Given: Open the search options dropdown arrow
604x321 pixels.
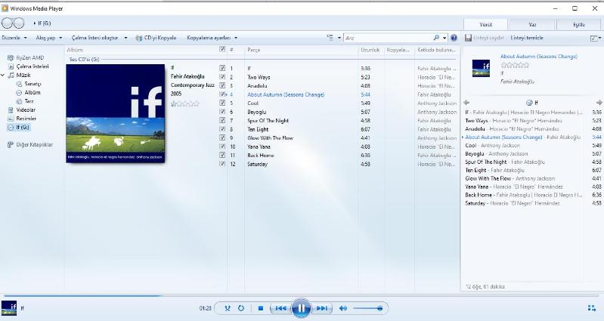Looking at the screenshot, I should pos(444,38).
